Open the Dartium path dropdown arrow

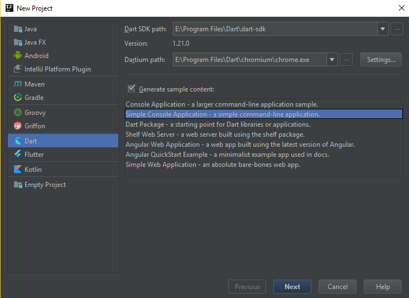333,59
